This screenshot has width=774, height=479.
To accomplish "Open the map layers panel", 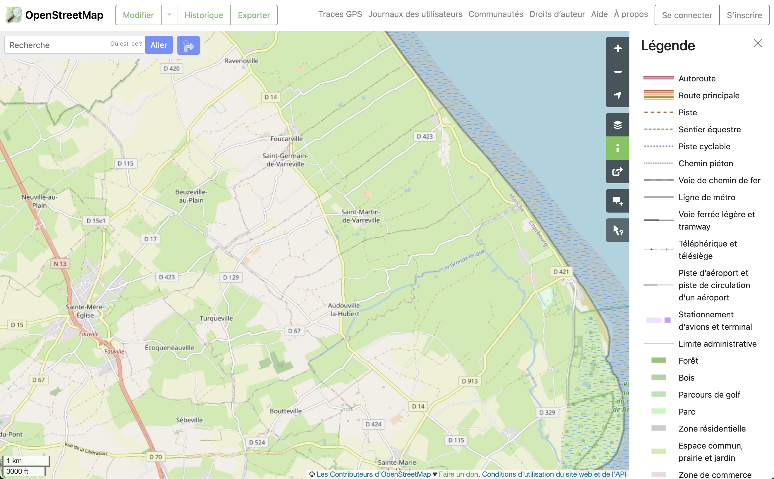I will [x=617, y=125].
